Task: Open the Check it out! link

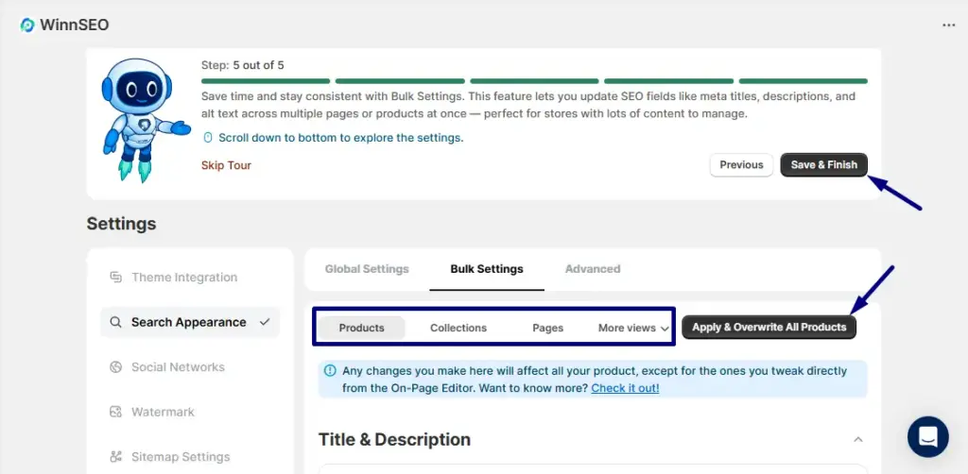Action: pos(625,388)
